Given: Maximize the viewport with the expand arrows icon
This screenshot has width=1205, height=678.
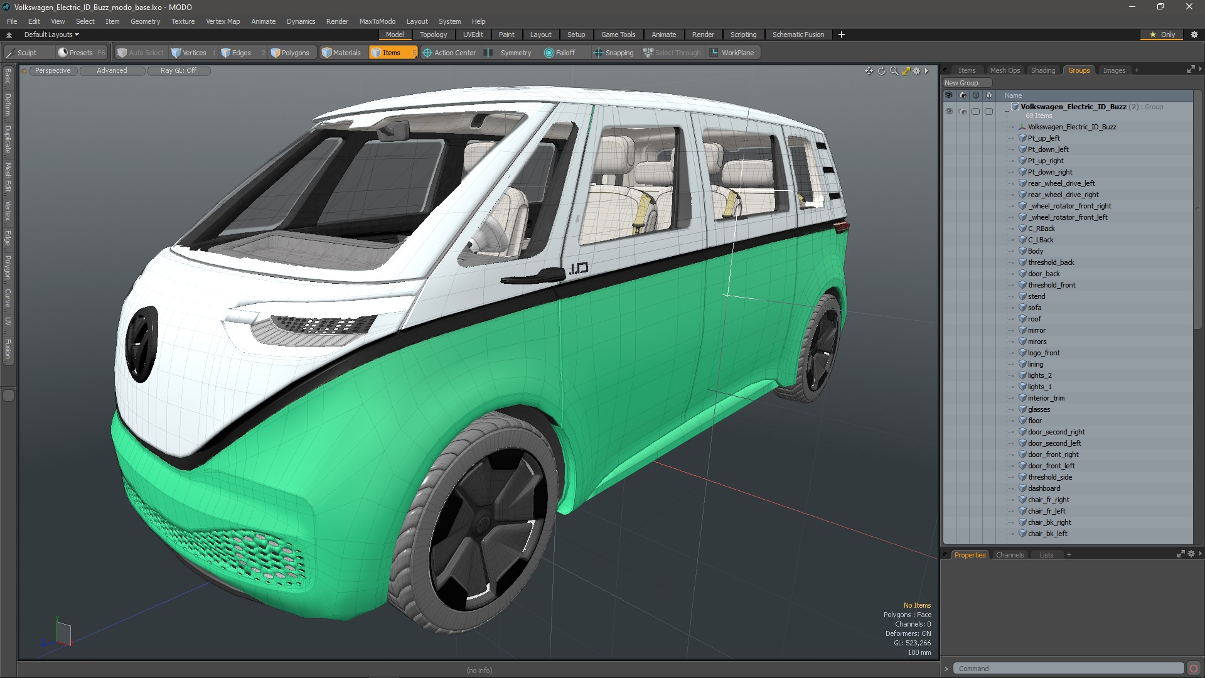Looking at the screenshot, I should coord(906,71).
